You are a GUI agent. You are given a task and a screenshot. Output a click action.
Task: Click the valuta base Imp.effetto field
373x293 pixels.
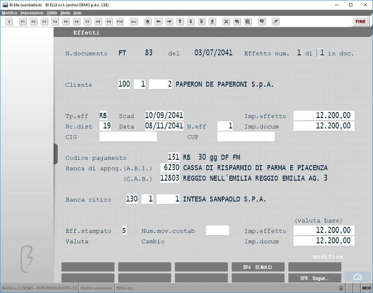click(324, 231)
